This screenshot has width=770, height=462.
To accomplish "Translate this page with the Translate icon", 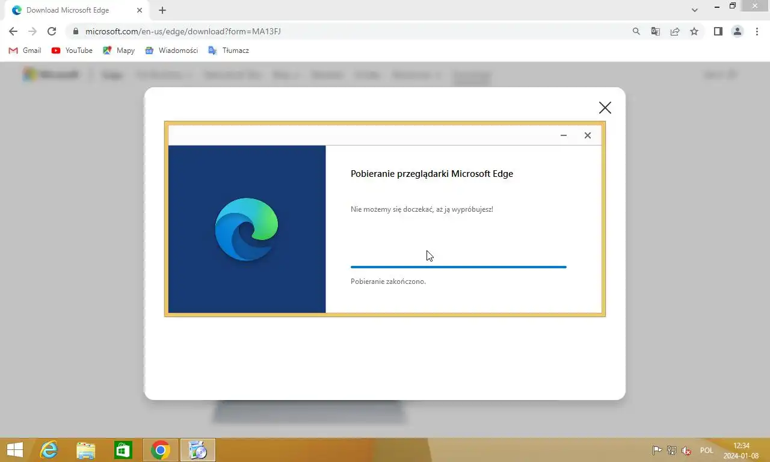I will 656,31.
